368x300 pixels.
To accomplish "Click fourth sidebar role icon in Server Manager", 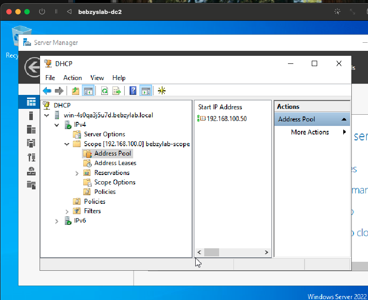I will [x=31, y=143].
